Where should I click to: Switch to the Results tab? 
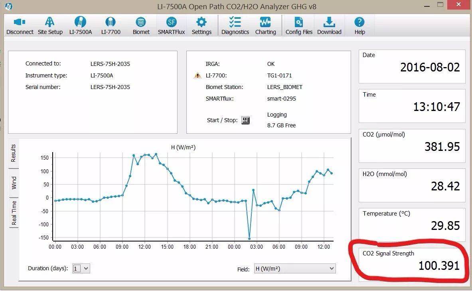pyautogui.click(x=14, y=153)
